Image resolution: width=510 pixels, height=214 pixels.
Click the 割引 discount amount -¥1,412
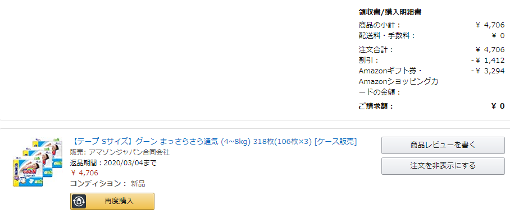(488, 61)
